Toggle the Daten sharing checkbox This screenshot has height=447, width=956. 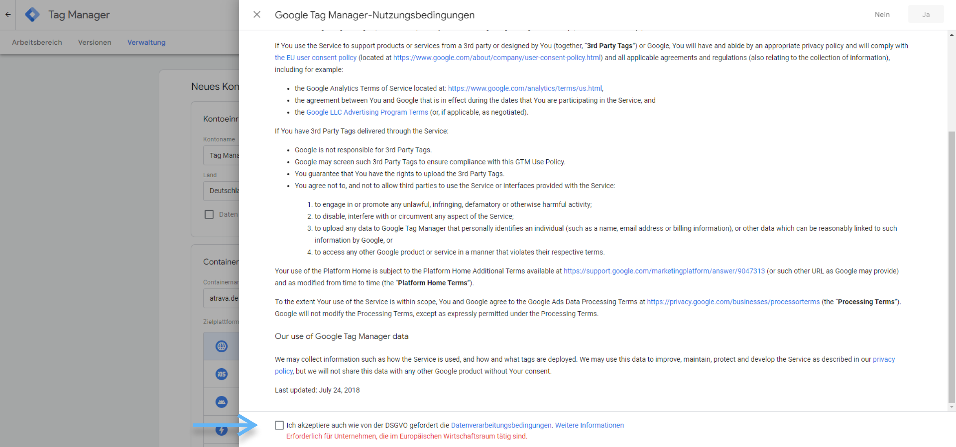(209, 214)
